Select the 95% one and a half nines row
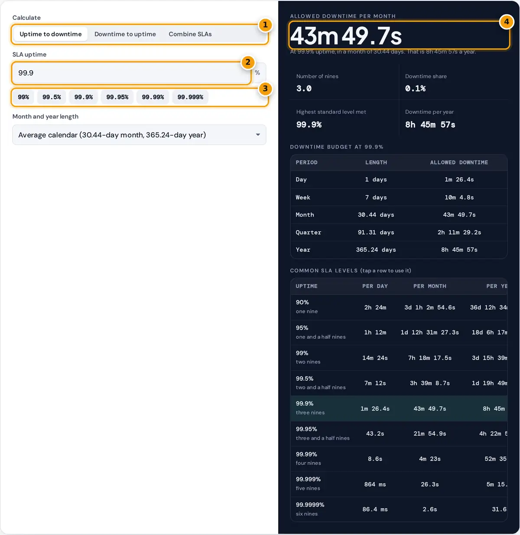This screenshot has height=535, width=520. click(x=399, y=332)
